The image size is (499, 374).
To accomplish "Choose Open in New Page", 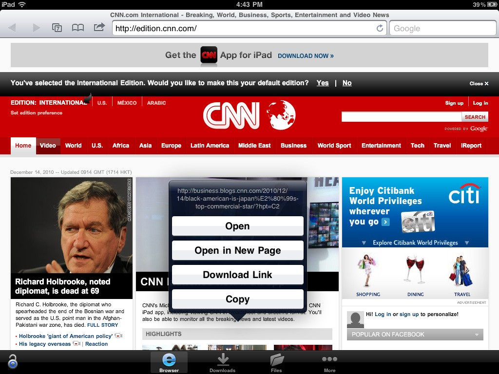I will tap(238, 250).
